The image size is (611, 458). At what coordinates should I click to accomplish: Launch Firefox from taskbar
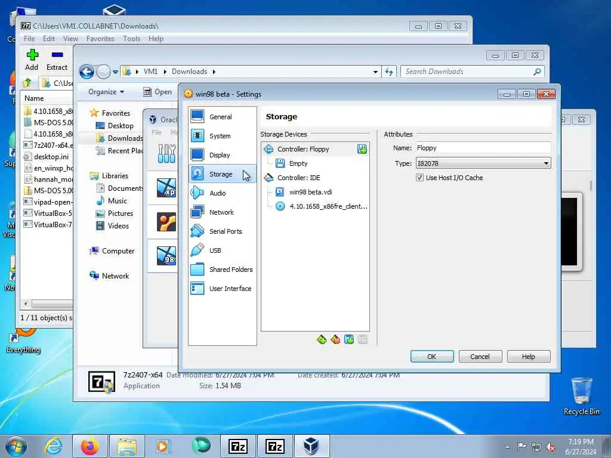click(90, 446)
